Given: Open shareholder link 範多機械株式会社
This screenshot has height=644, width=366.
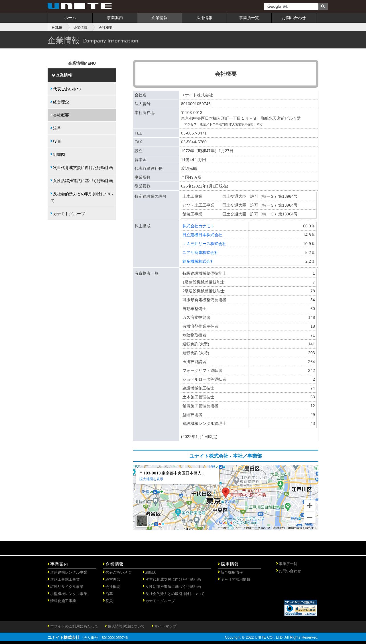Looking at the screenshot, I should (x=198, y=261).
